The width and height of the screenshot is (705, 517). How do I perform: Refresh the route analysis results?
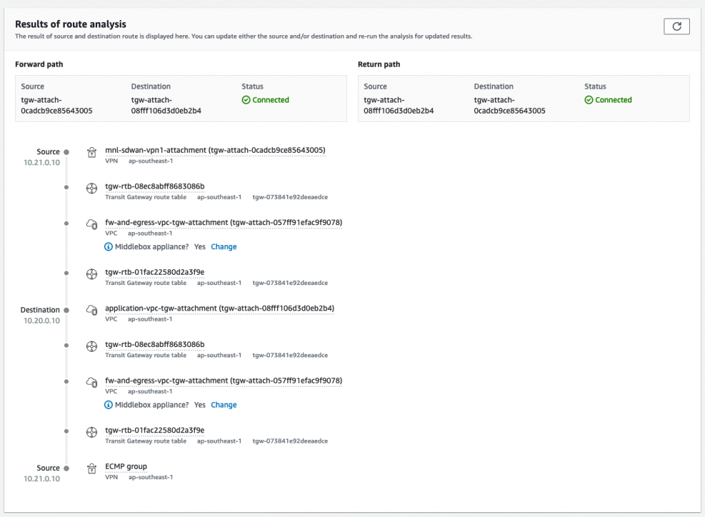coord(676,26)
